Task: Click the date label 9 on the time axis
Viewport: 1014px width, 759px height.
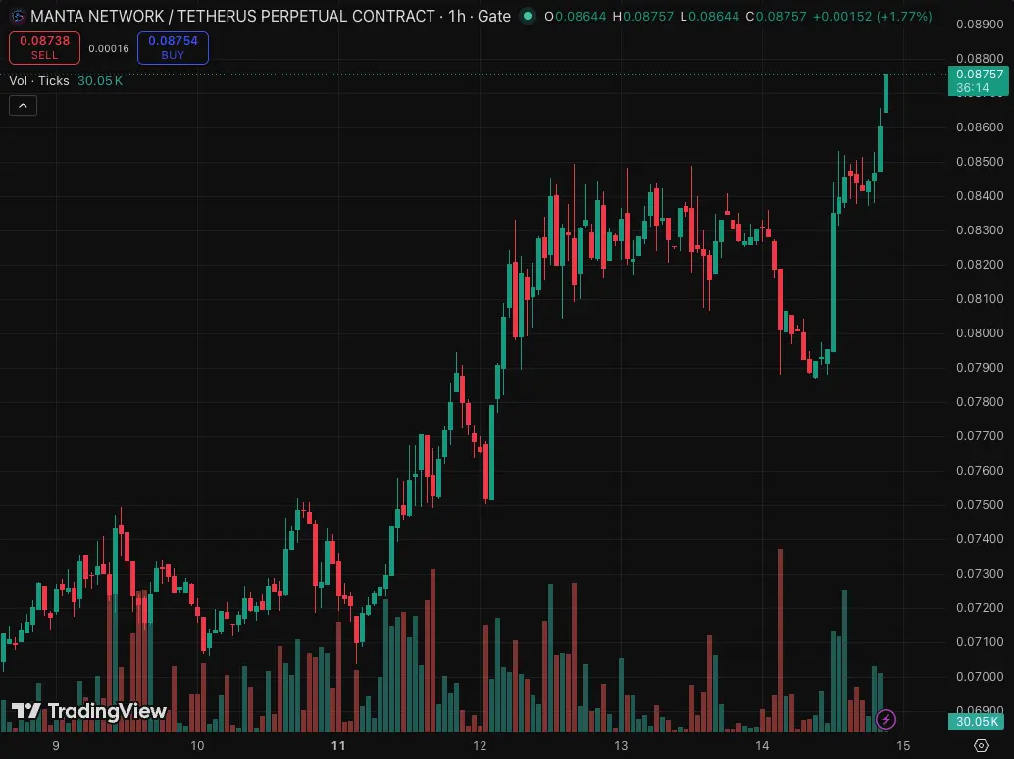Action: tap(56, 746)
